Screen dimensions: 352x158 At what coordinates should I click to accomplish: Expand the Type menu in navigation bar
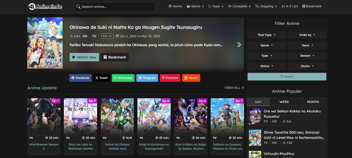pyautogui.click(x=216, y=6)
